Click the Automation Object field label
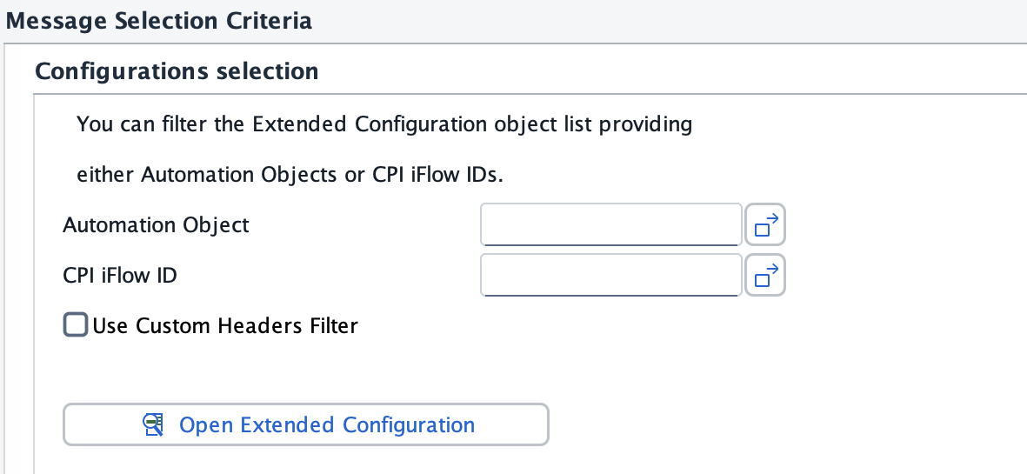This screenshot has width=1027, height=474. coord(157,225)
